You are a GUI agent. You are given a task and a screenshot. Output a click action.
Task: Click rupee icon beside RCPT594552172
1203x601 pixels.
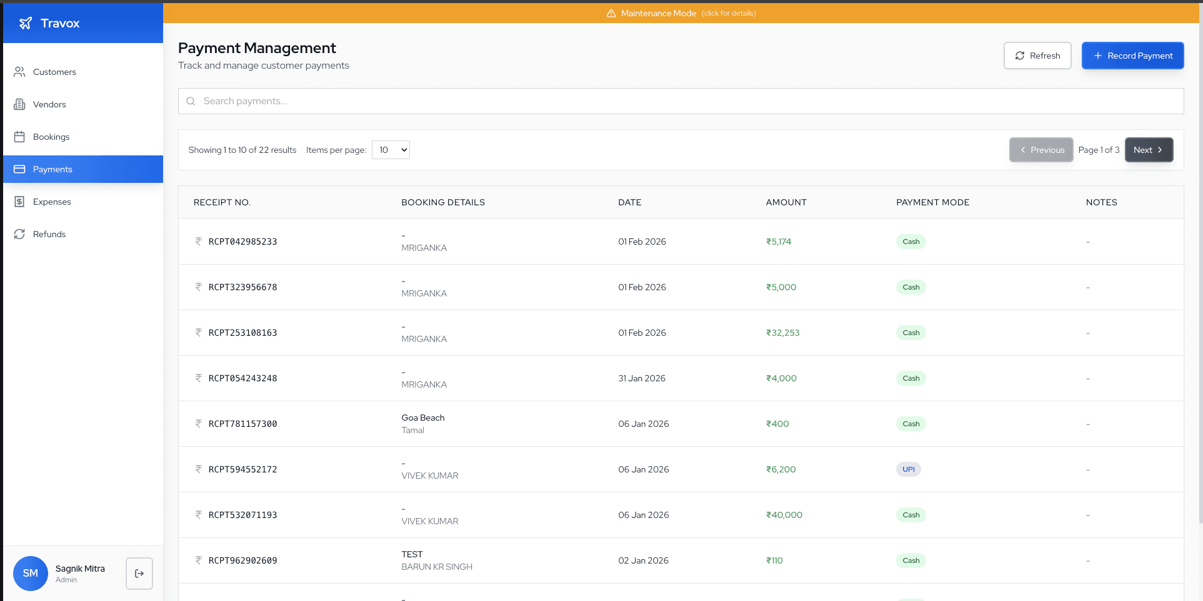tap(199, 469)
